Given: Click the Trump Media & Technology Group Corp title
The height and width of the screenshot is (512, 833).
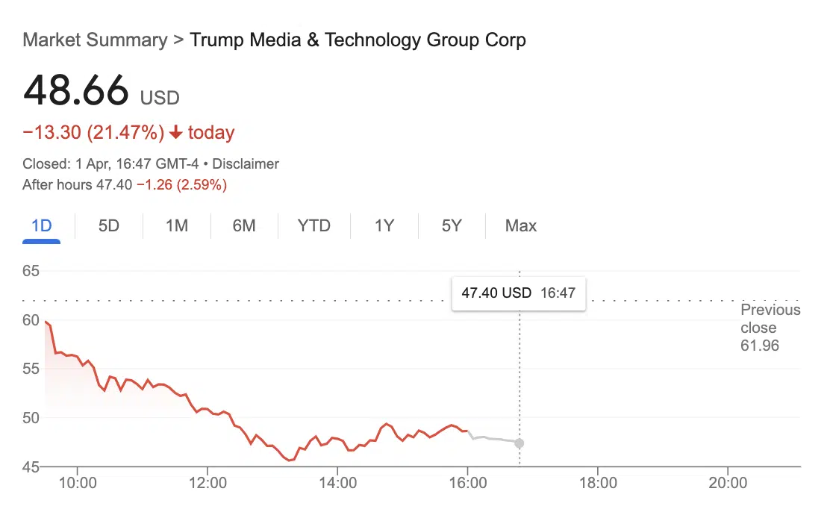Looking at the screenshot, I should pos(358,40).
